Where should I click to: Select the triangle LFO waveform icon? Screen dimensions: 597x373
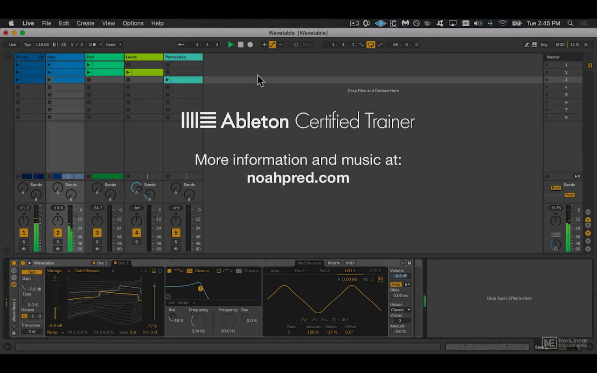[x=314, y=320]
